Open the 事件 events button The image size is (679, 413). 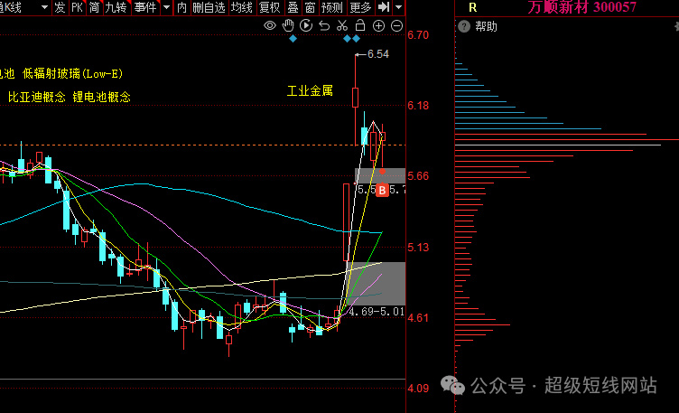(x=145, y=7)
